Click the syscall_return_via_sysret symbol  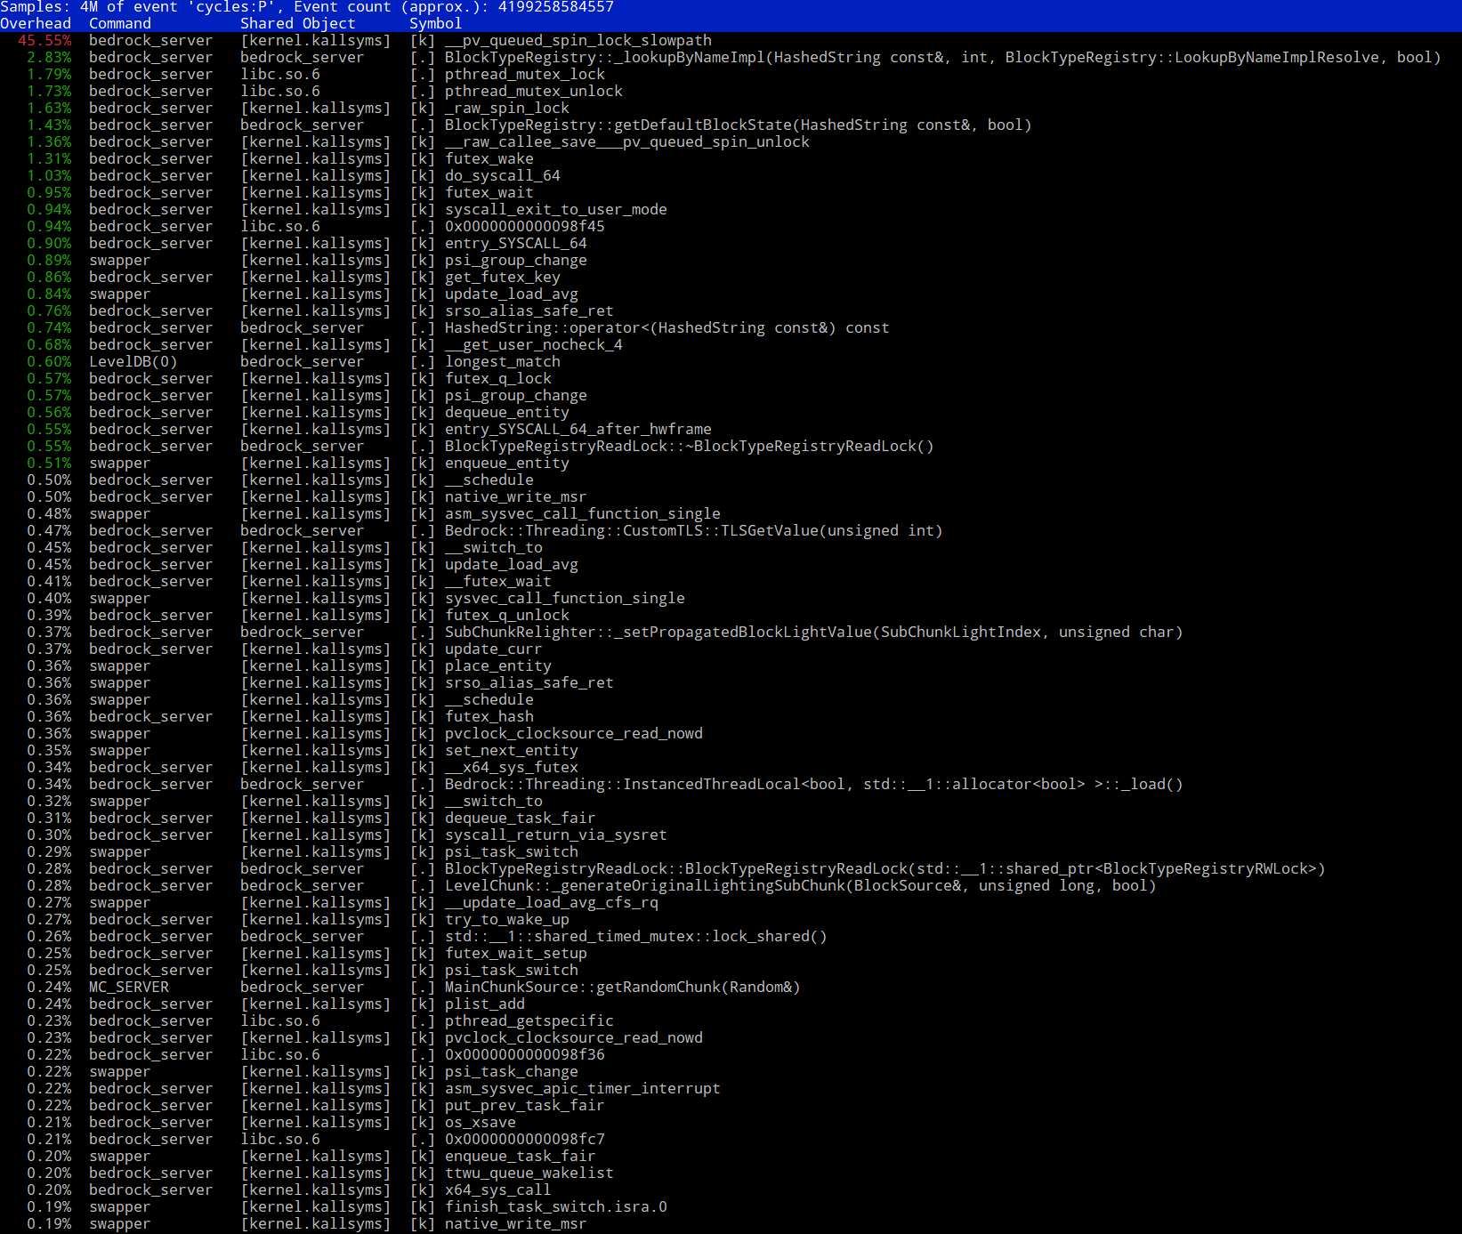(556, 835)
